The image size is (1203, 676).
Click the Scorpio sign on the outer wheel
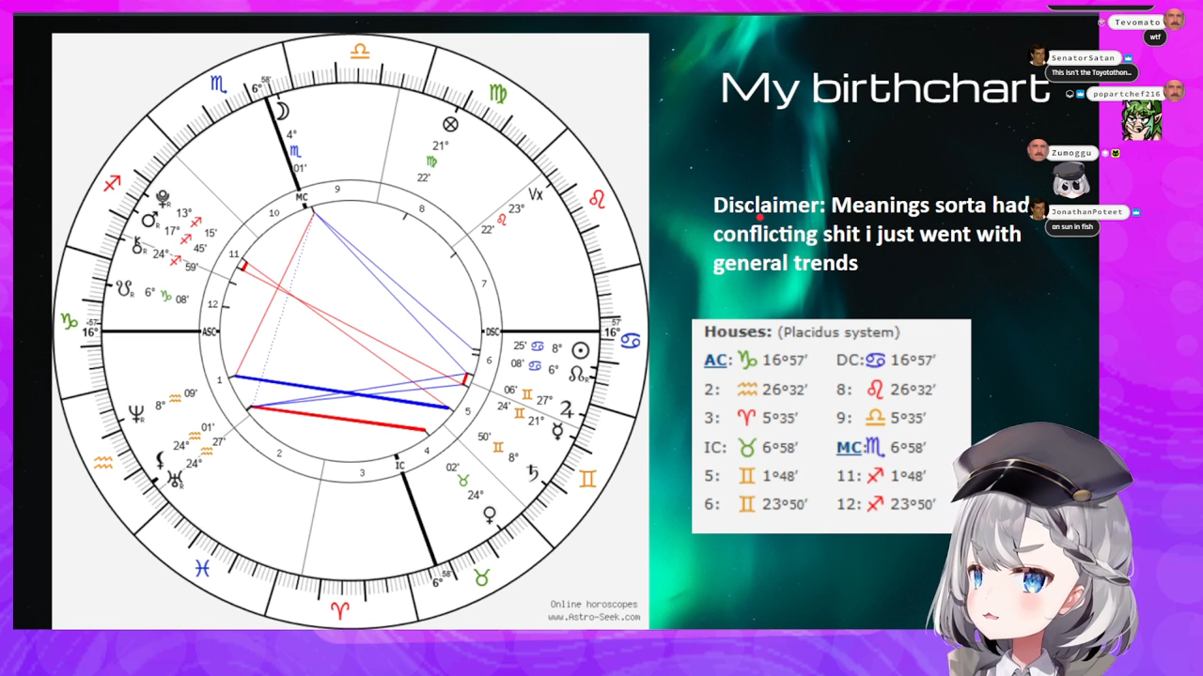click(x=218, y=84)
